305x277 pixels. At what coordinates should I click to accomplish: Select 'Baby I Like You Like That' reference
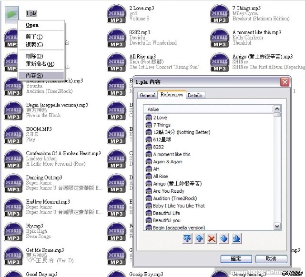(x=179, y=206)
